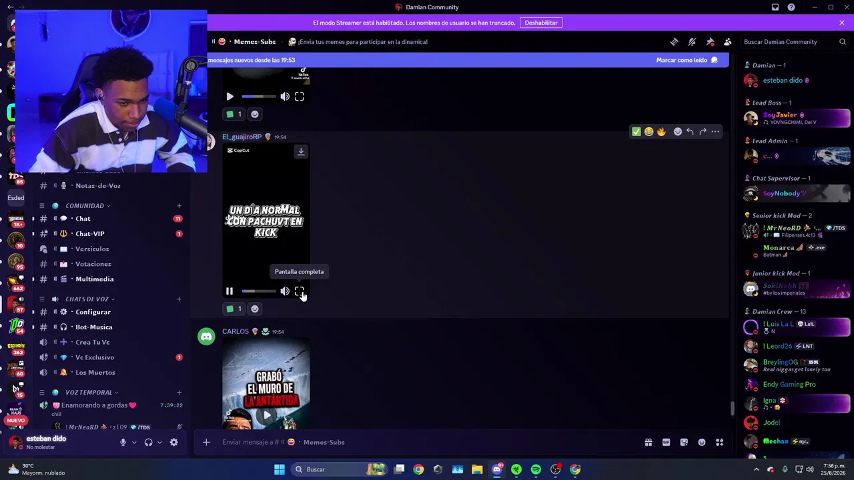The width and height of the screenshot is (854, 480).
Task: Open the emoji picker in message bar
Action: pyautogui.click(x=702, y=442)
